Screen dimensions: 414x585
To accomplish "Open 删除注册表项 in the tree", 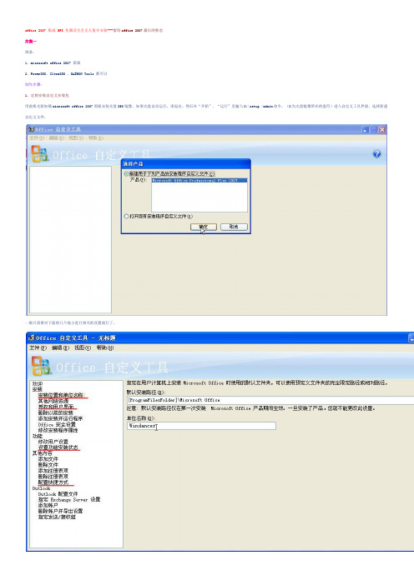I will click(x=53, y=477).
